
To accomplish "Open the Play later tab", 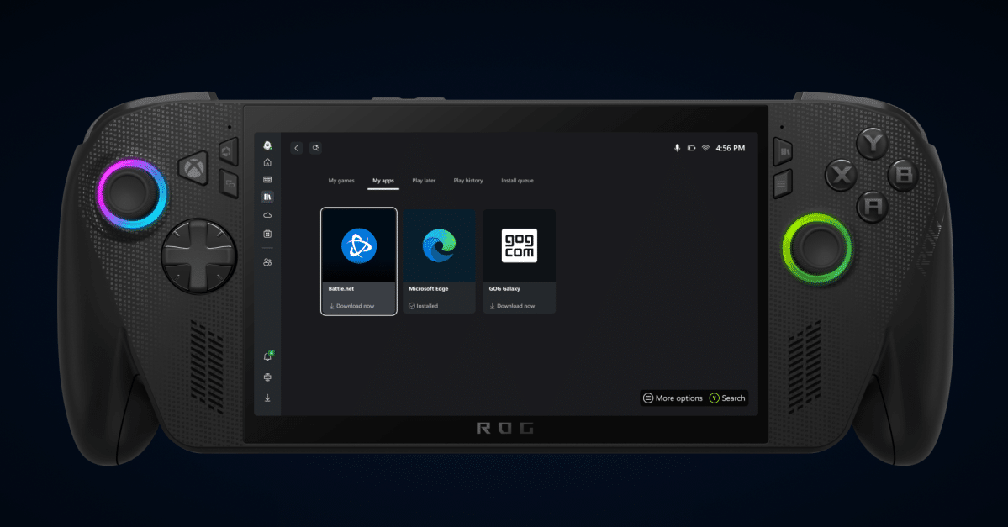I will tap(424, 180).
